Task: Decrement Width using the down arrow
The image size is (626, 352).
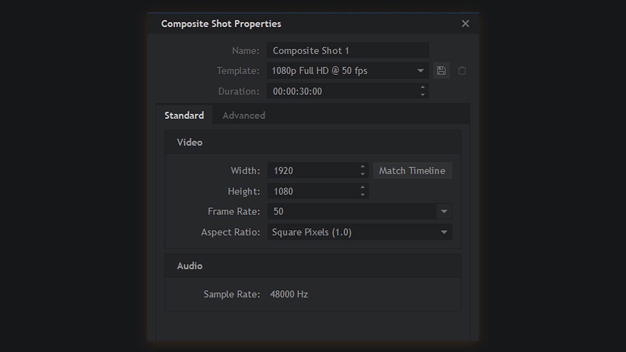Action: click(x=362, y=174)
